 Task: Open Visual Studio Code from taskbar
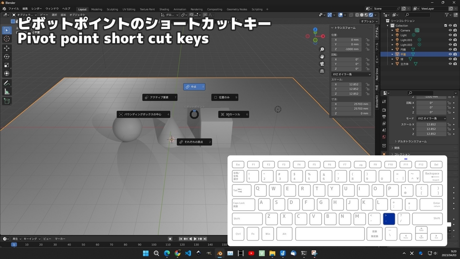point(188,253)
